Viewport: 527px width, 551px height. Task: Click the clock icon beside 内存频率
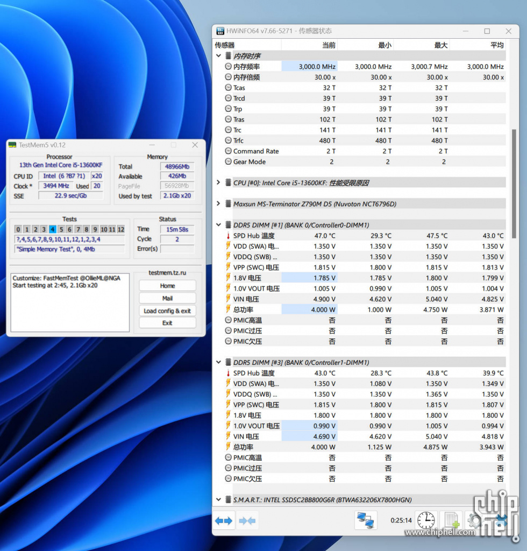point(228,66)
